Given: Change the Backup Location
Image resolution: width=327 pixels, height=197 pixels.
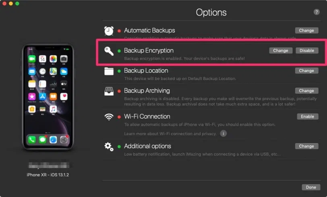Looking at the screenshot, I should tap(306, 71).
